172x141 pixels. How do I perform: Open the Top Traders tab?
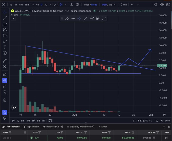pos(31,127)
